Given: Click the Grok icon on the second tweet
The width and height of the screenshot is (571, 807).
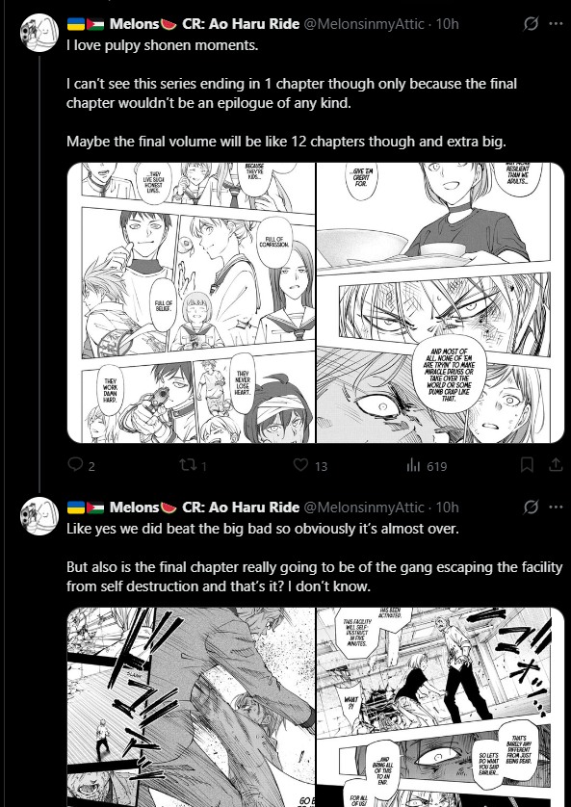Looking at the screenshot, I should (531, 507).
